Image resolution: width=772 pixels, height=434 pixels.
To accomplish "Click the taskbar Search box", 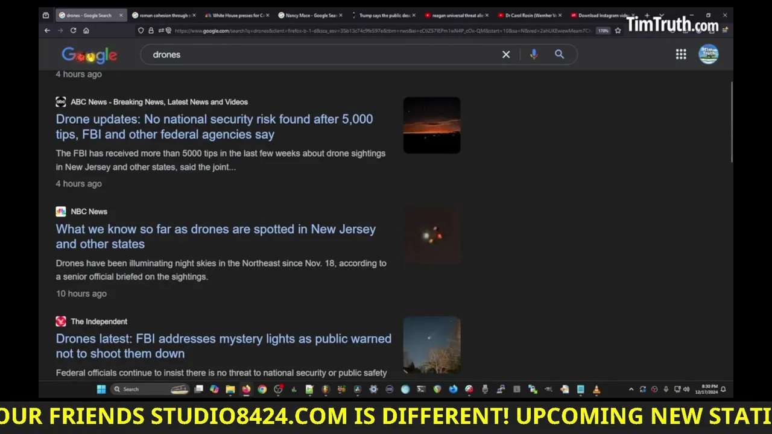I will tap(150, 389).
